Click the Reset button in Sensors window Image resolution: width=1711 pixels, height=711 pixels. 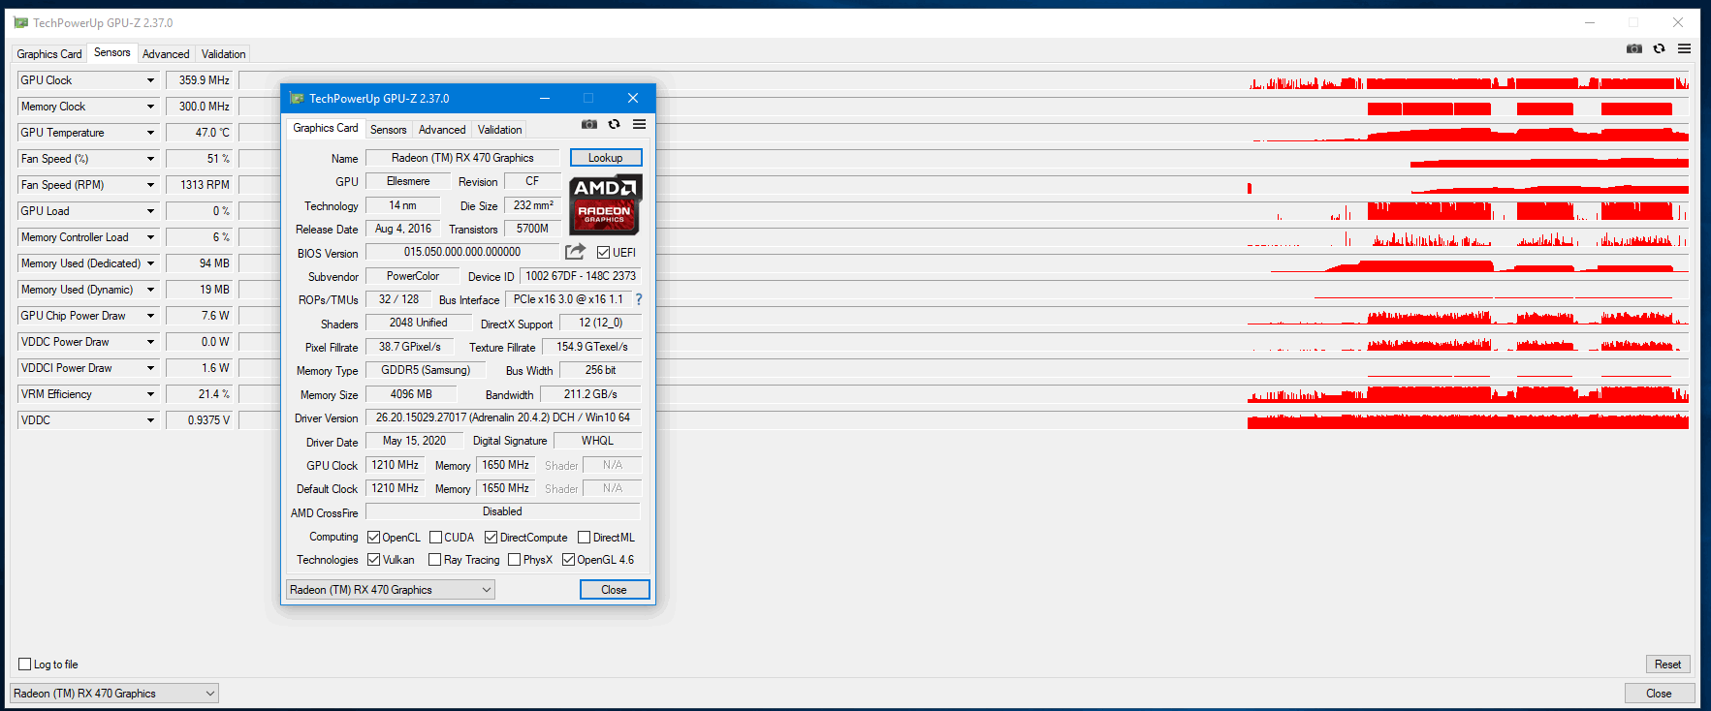(x=1668, y=664)
